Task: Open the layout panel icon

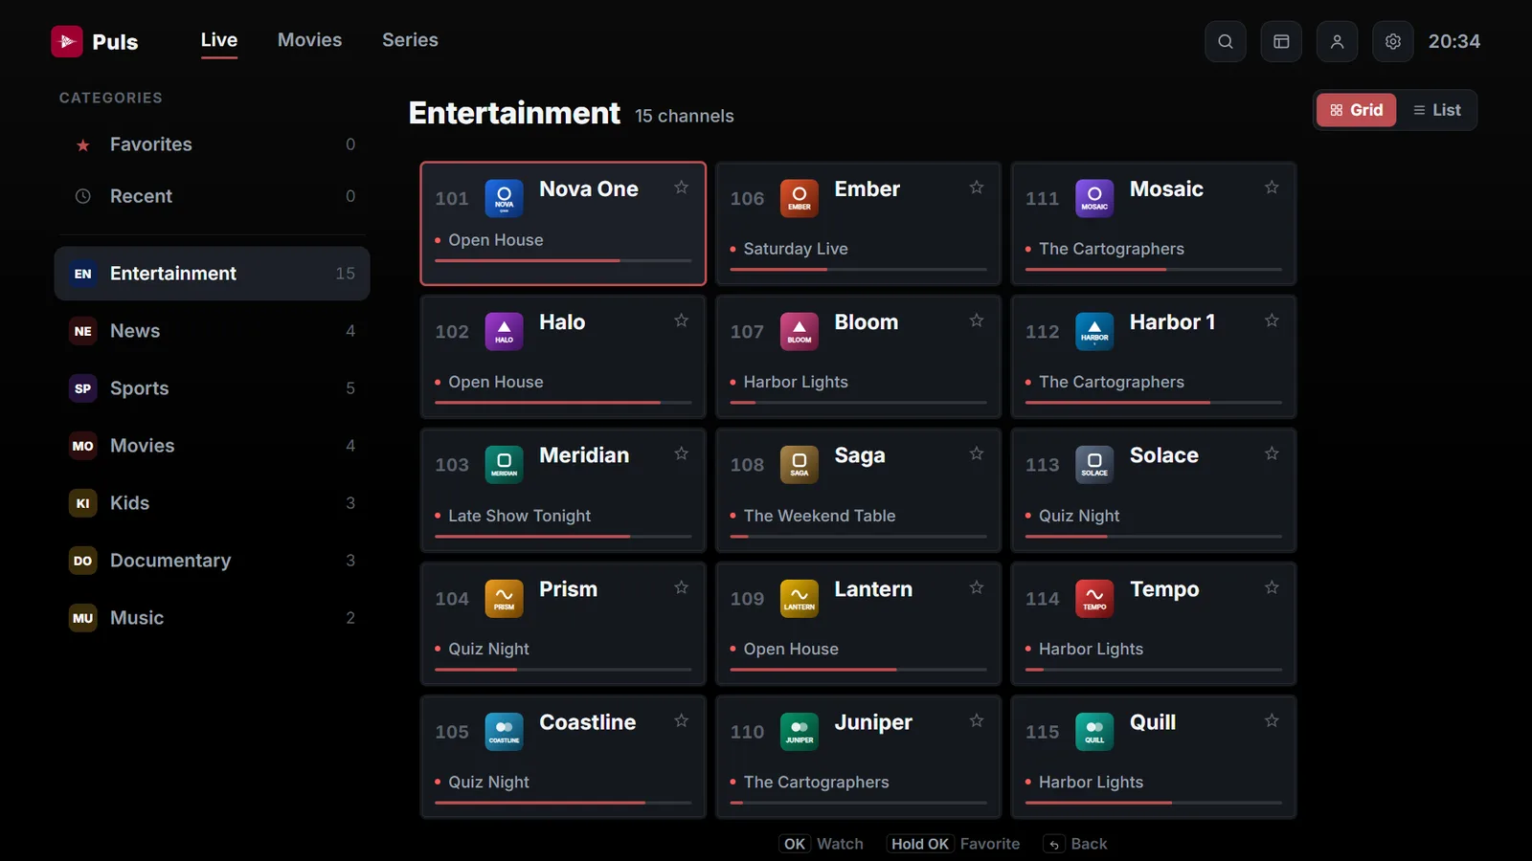Action: point(1280,41)
